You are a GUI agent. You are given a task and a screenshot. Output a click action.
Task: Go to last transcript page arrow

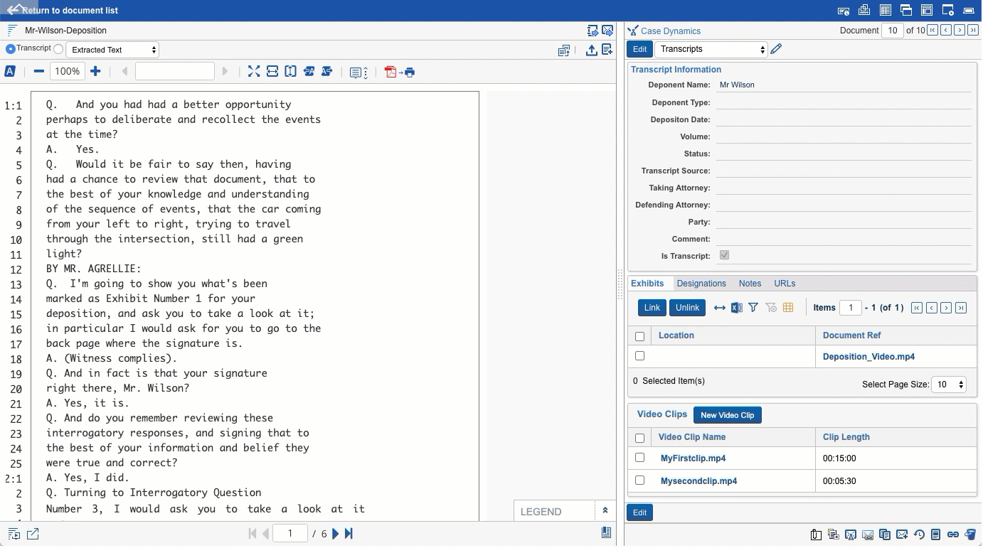(349, 534)
